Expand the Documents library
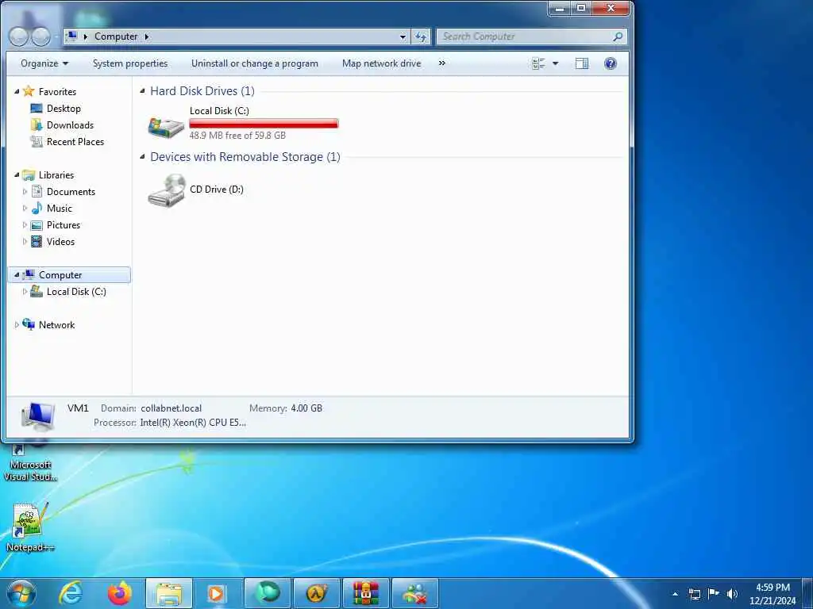813x609 pixels. tap(25, 192)
